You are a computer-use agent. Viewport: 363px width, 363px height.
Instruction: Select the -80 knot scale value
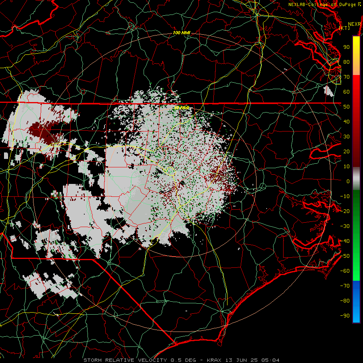click(345, 301)
